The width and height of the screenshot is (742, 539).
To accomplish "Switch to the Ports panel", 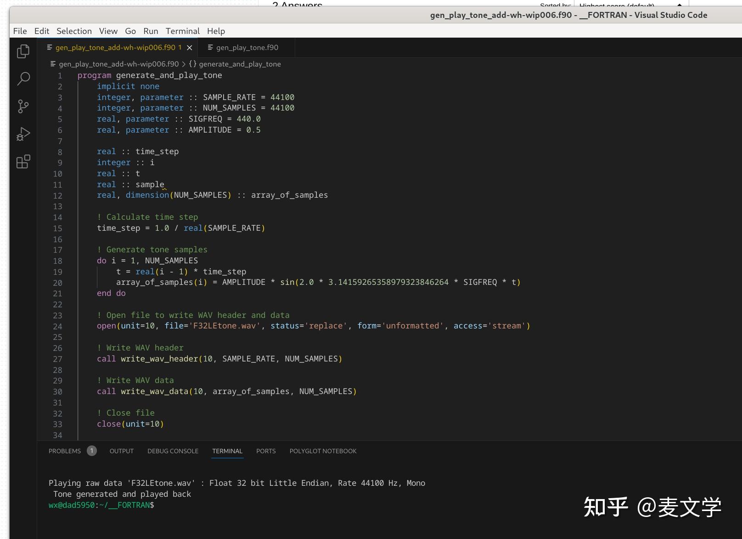I will (266, 451).
